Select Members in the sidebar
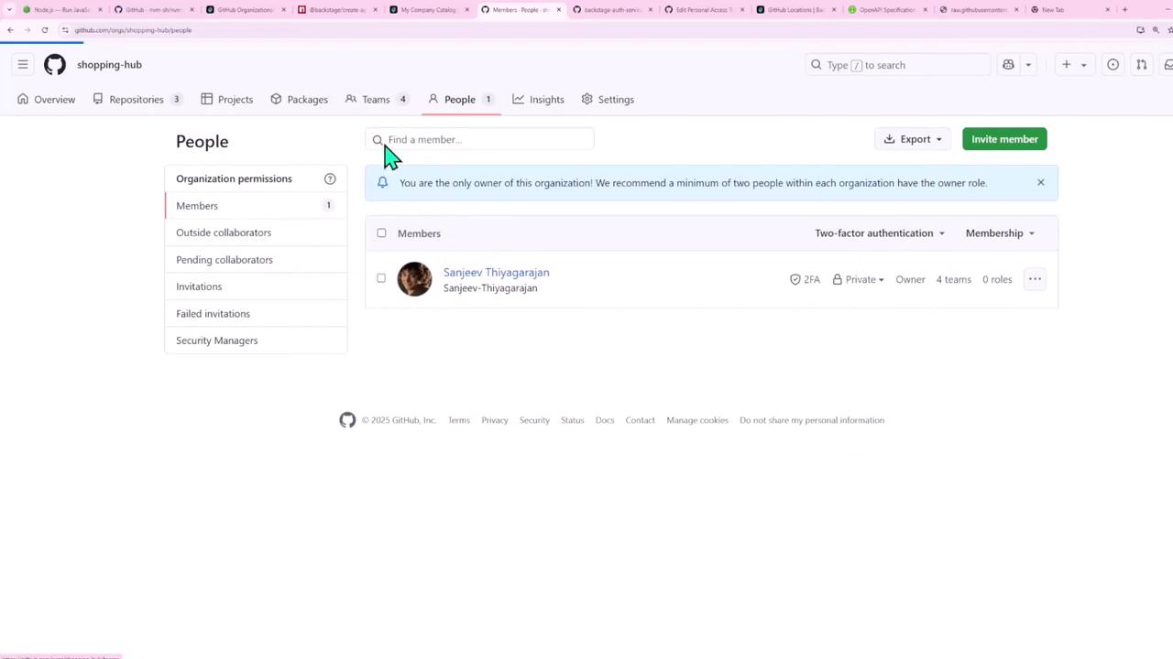1173x659 pixels. click(256, 205)
